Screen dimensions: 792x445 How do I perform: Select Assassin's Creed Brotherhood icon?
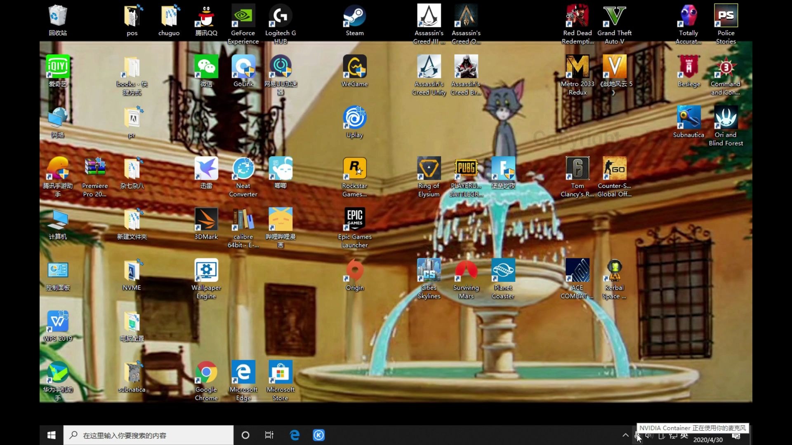tap(466, 75)
